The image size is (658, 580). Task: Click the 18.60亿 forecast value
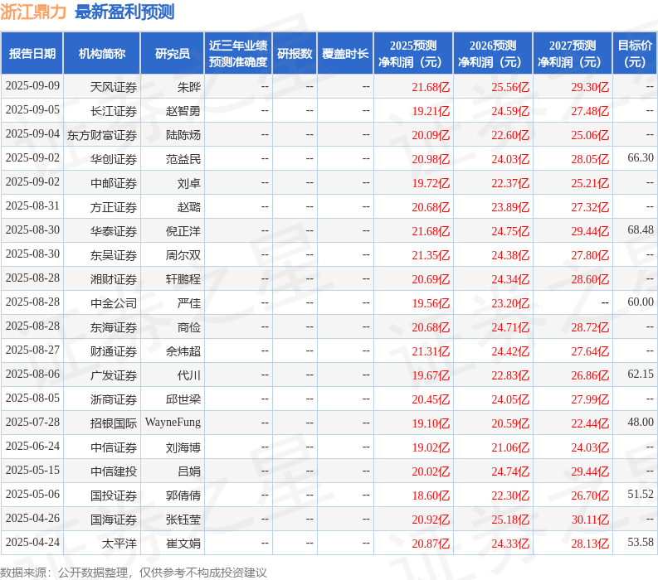431,495
